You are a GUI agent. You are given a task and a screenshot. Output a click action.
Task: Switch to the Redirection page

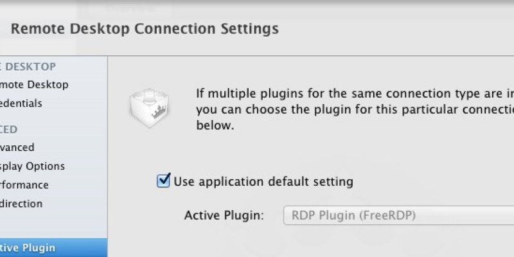(x=22, y=204)
